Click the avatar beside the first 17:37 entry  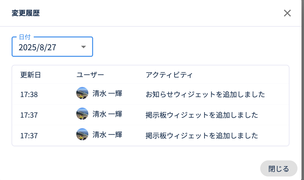click(82, 114)
